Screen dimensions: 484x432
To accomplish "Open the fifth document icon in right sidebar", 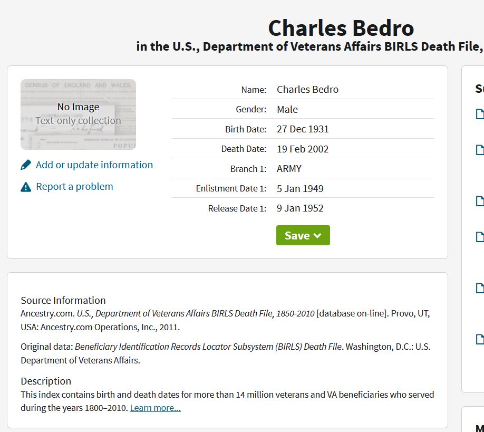I will pyautogui.click(x=480, y=288).
